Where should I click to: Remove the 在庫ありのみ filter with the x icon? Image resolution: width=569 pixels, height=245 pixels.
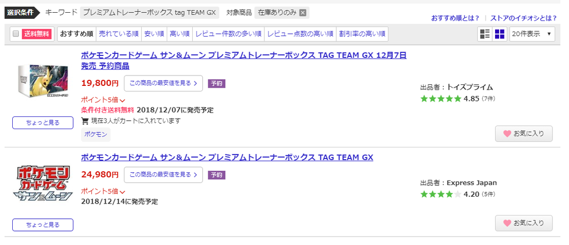click(303, 13)
